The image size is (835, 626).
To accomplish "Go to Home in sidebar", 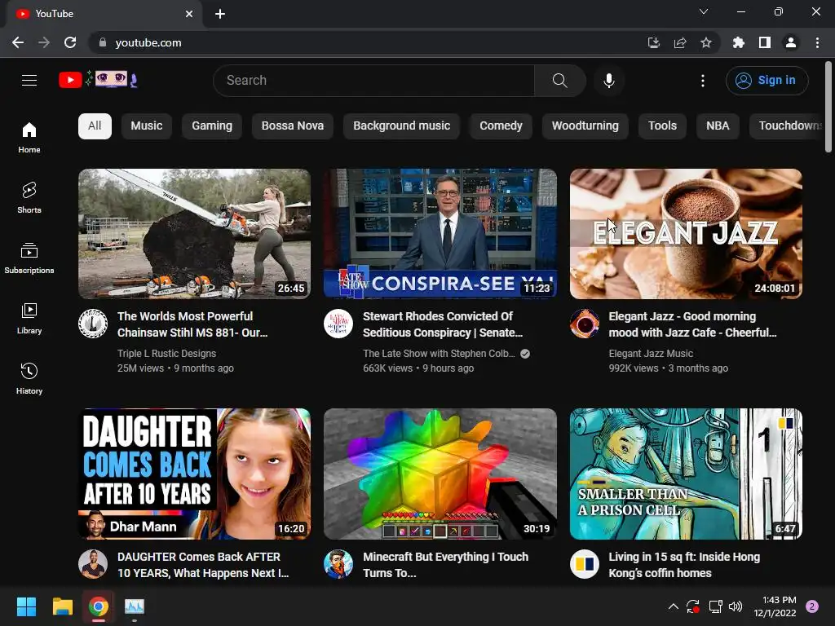I will click(x=29, y=137).
